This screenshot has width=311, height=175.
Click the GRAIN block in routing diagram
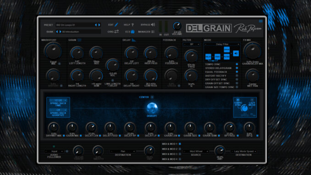pyautogui.click(x=227, y=49)
